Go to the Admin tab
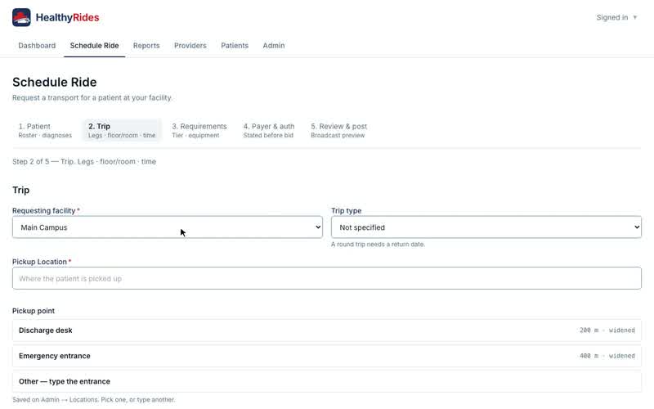The width and height of the screenshot is (654, 409). [274, 46]
